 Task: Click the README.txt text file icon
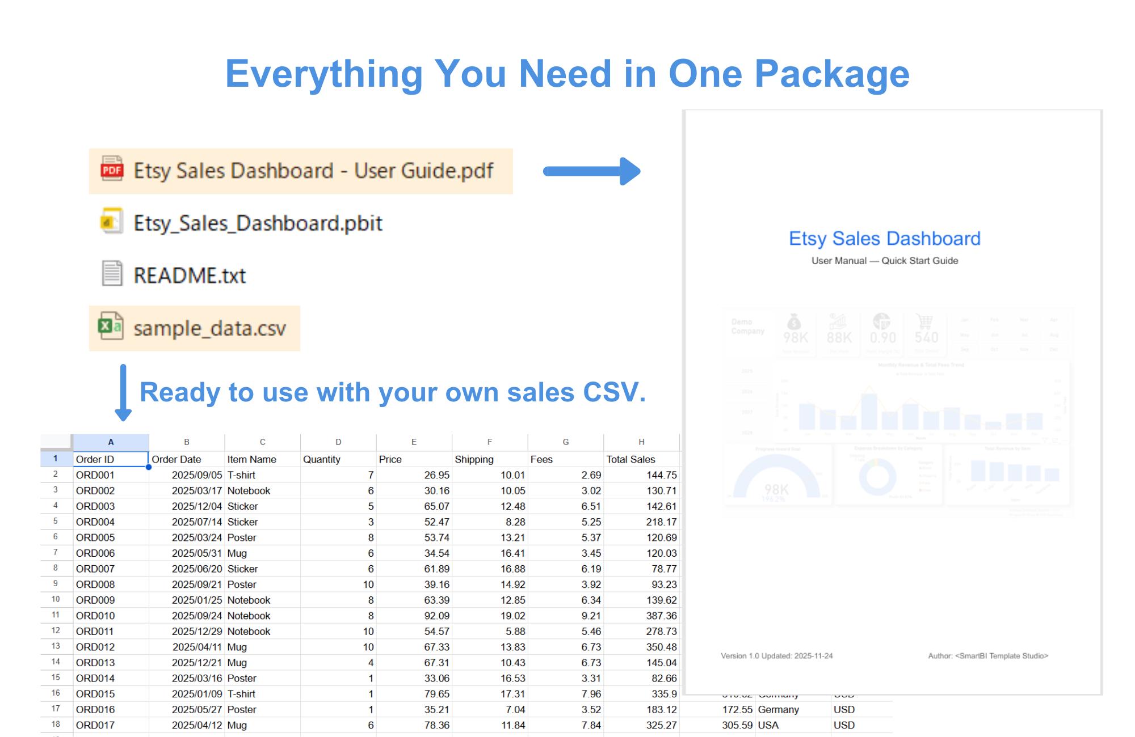pyautogui.click(x=112, y=273)
